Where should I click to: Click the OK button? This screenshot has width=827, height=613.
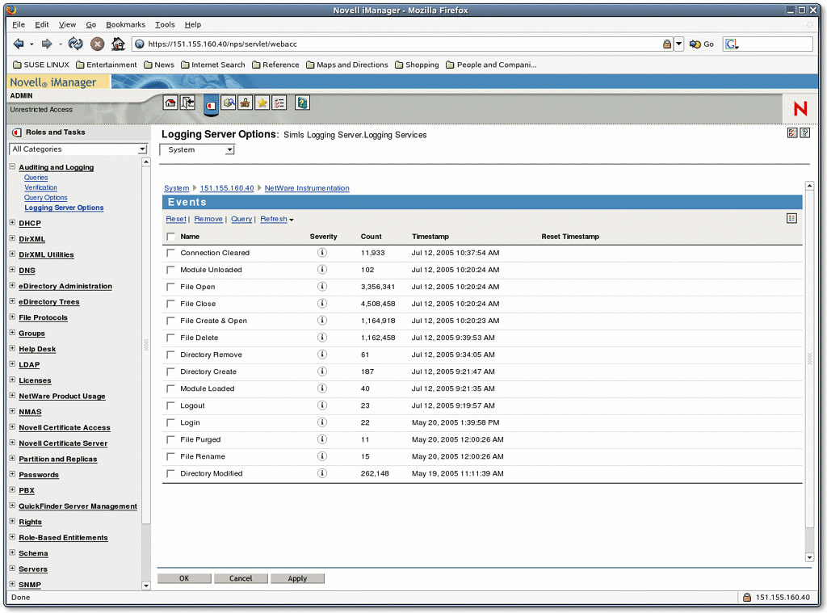pos(184,578)
